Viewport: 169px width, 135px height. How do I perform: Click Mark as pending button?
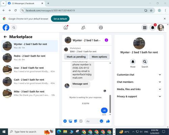click(x=76, y=57)
